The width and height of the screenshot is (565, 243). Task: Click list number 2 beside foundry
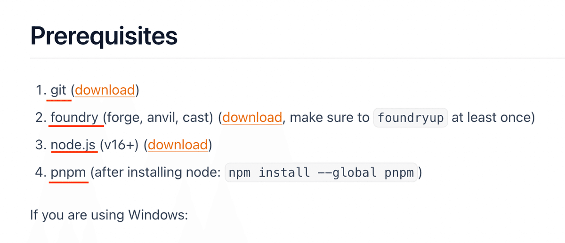pyautogui.click(x=40, y=117)
